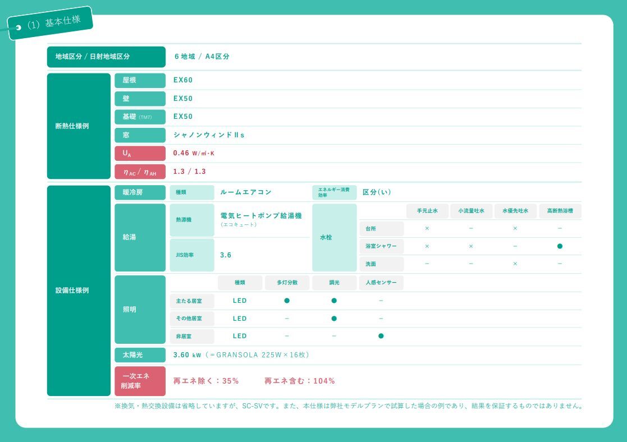Click the 調光 dot in 主たる居室 row
627x442 pixels.
[334, 301]
